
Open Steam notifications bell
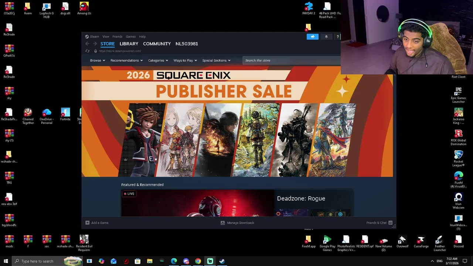(x=326, y=37)
